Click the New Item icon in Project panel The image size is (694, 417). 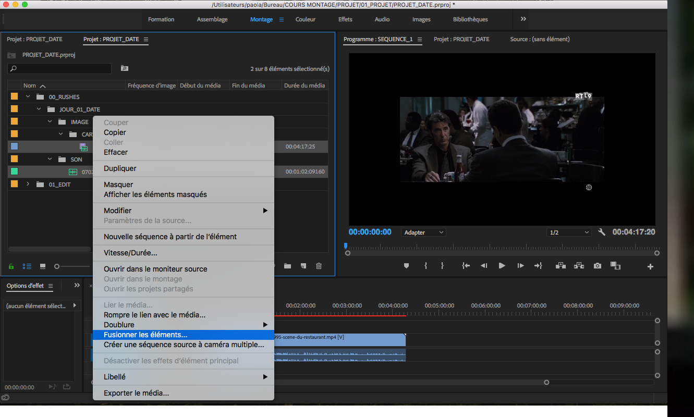[303, 266]
